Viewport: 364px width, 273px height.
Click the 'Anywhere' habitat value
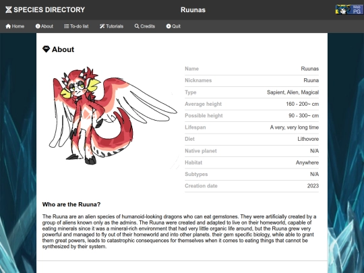pos(307,162)
